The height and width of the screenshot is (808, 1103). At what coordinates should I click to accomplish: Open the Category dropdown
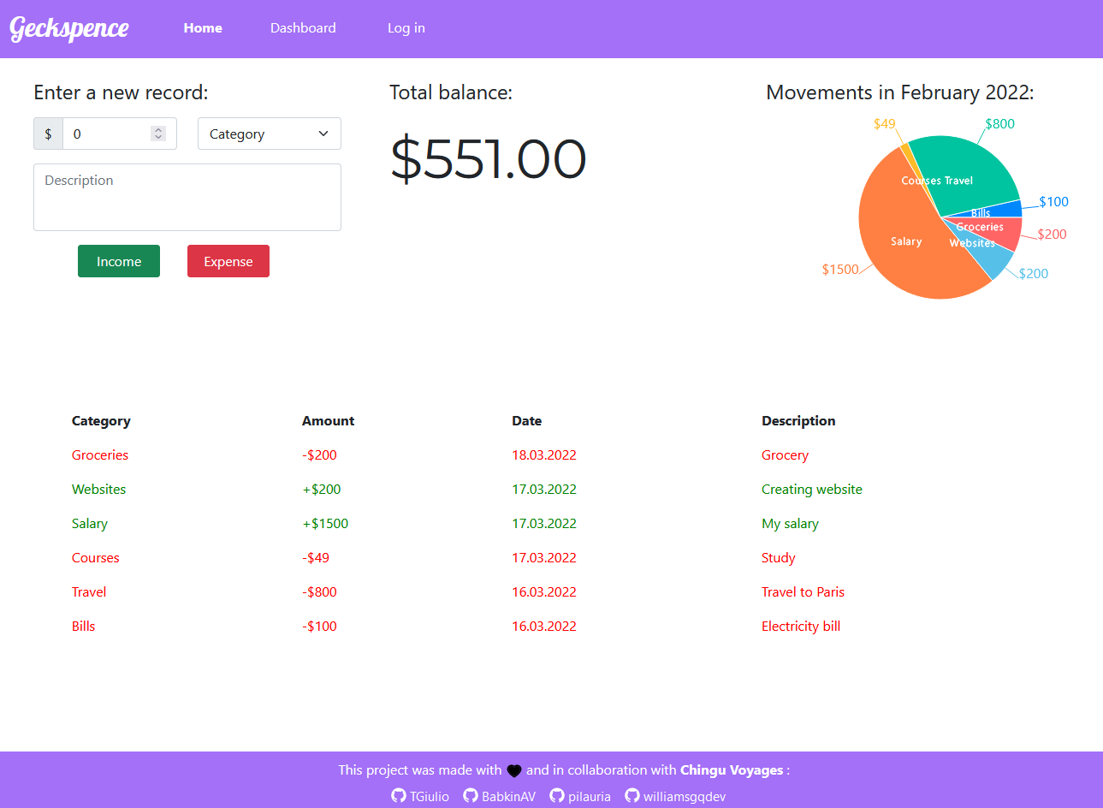pos(269,134)
